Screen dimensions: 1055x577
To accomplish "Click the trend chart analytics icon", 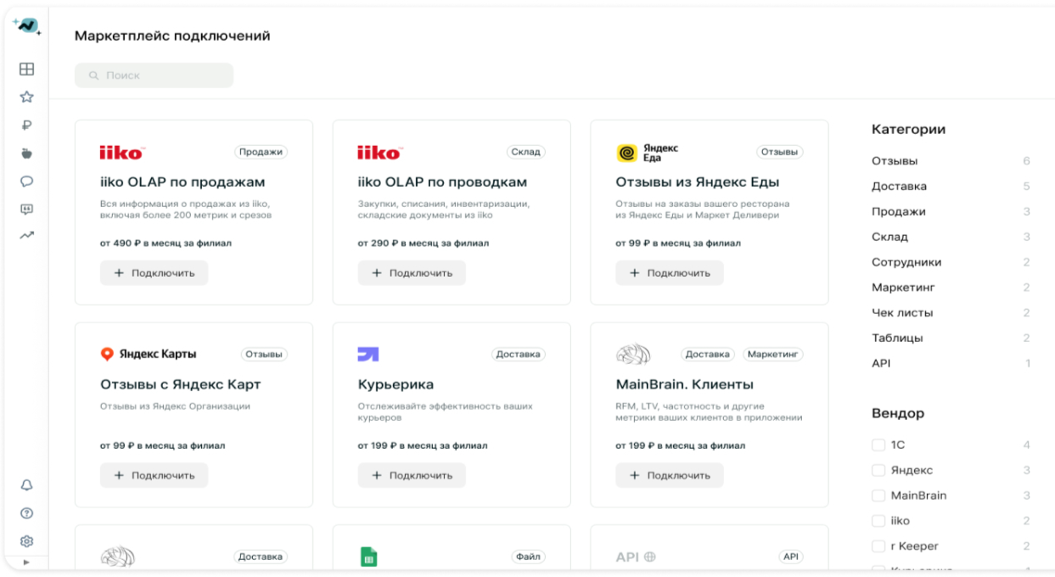I will [27, 237].
